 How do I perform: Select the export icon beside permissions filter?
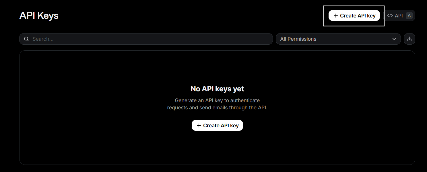(409, 39)
